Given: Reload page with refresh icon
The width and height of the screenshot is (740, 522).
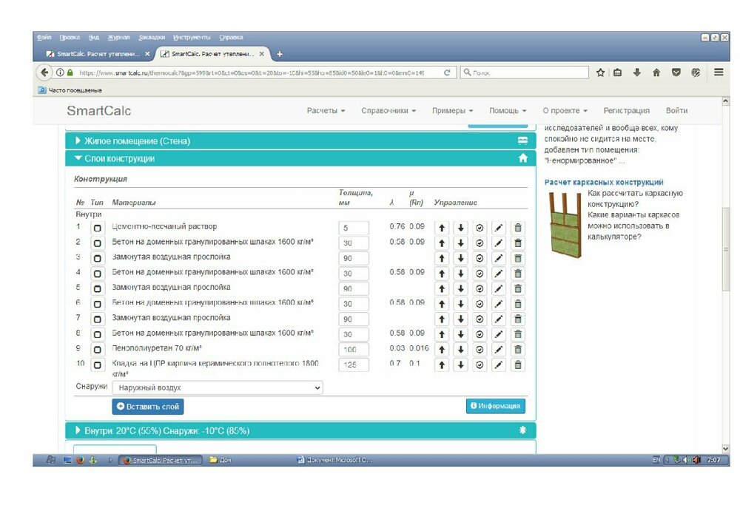Looking at the screenshot, I should coord(447,72).
